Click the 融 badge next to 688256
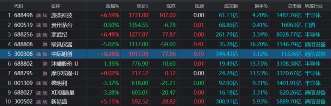The image size is (331, 106). (x=38, y=35)
